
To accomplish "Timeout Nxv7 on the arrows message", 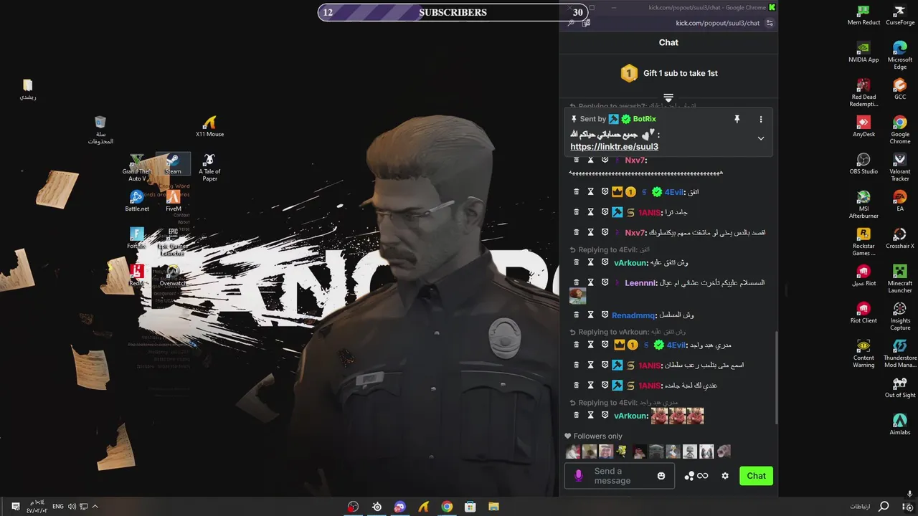I will (x=590, y=160).
